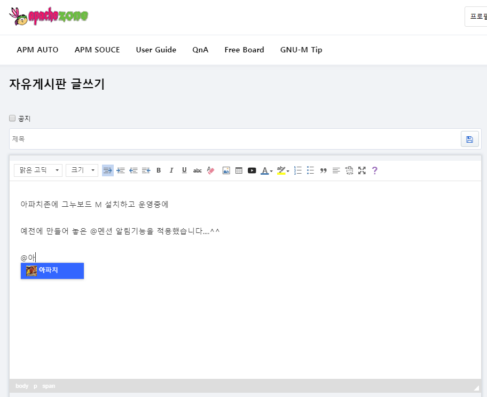Expand the font color dropdown arrow

tap(271, 171)
